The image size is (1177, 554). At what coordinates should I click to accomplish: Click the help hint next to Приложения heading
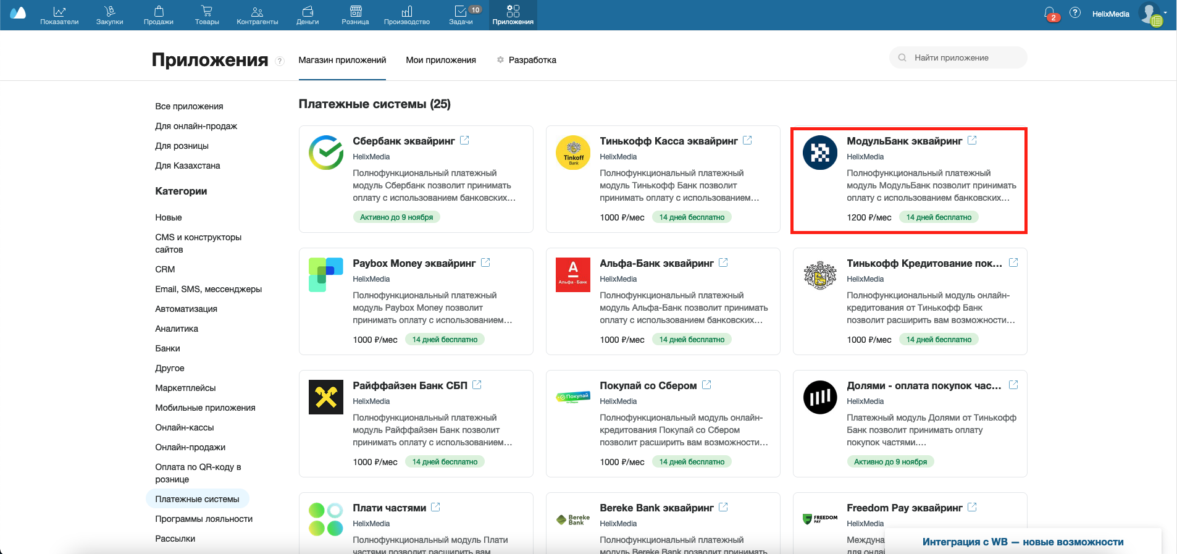[x=280, y=61]
